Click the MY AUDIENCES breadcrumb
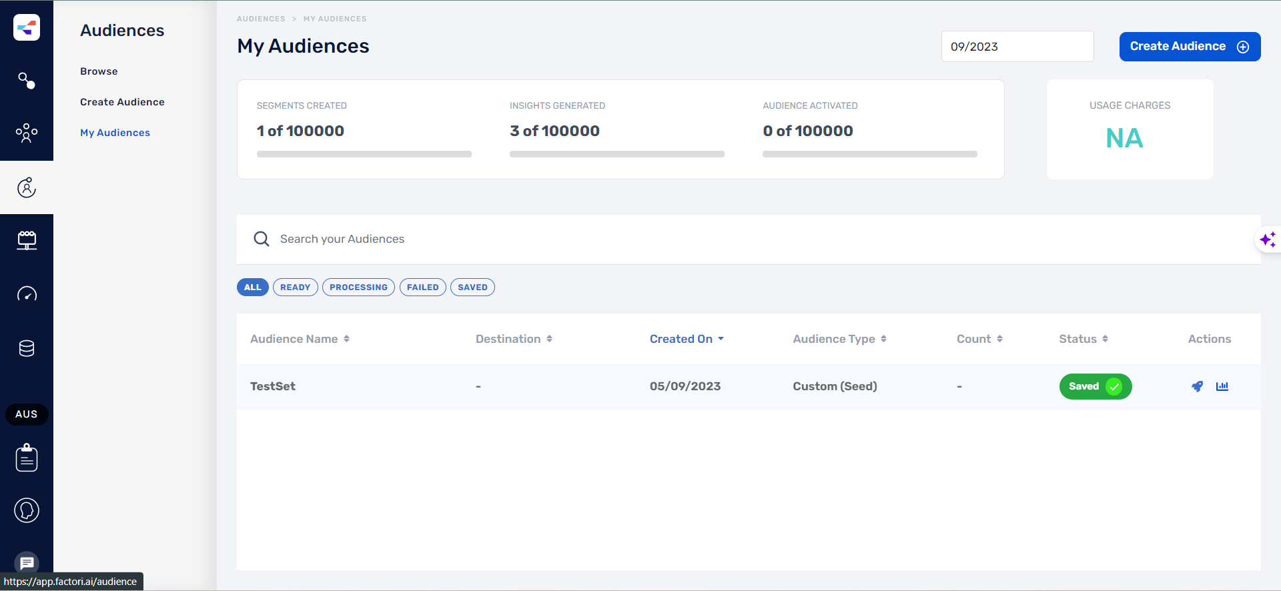The width and height of the screenshot is (1281, 591). (335, 19)
